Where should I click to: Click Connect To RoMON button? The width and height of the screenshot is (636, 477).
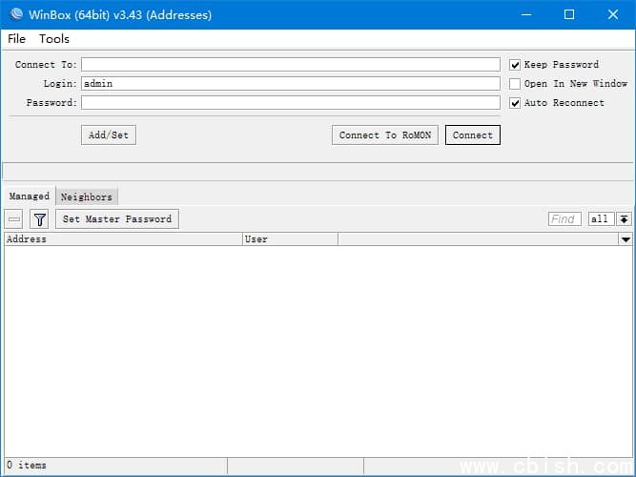pyautogui.click(x=385, y=135)
